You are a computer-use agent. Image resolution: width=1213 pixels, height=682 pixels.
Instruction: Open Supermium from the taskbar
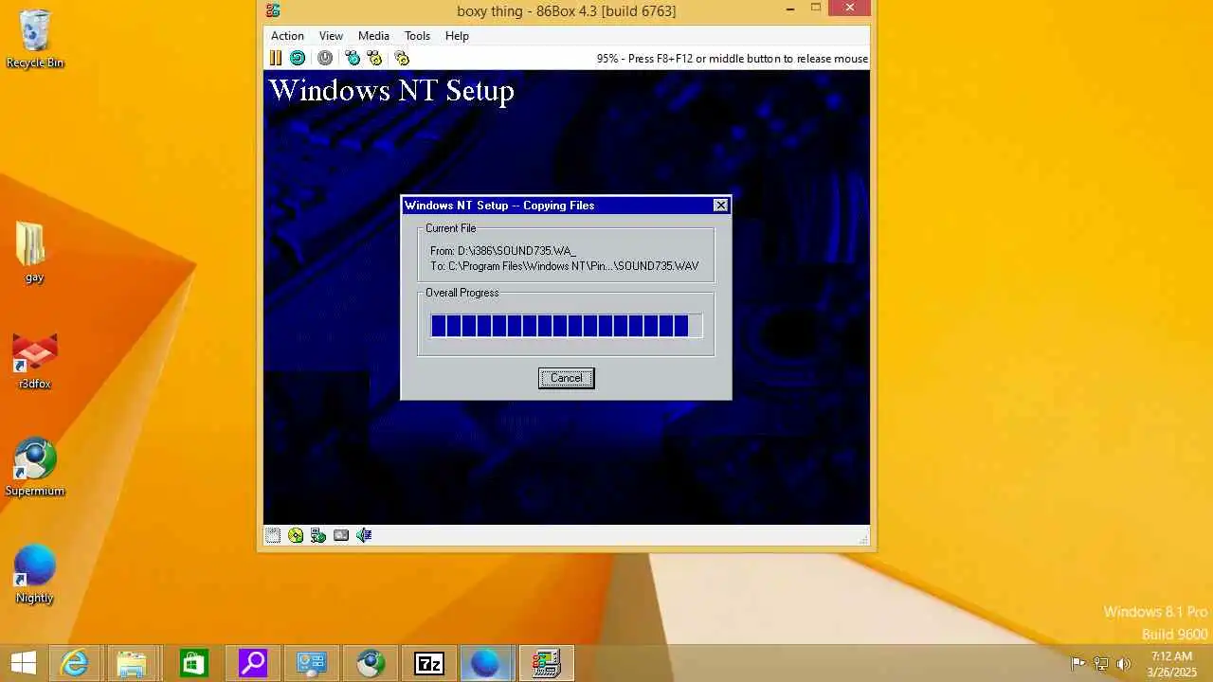(x=371, y=663)
